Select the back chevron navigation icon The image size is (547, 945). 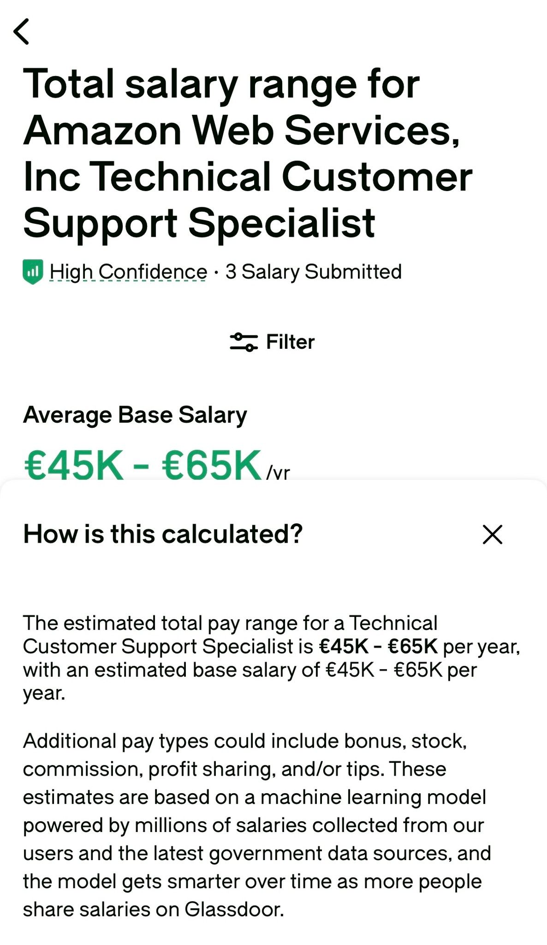click(22, 31)
